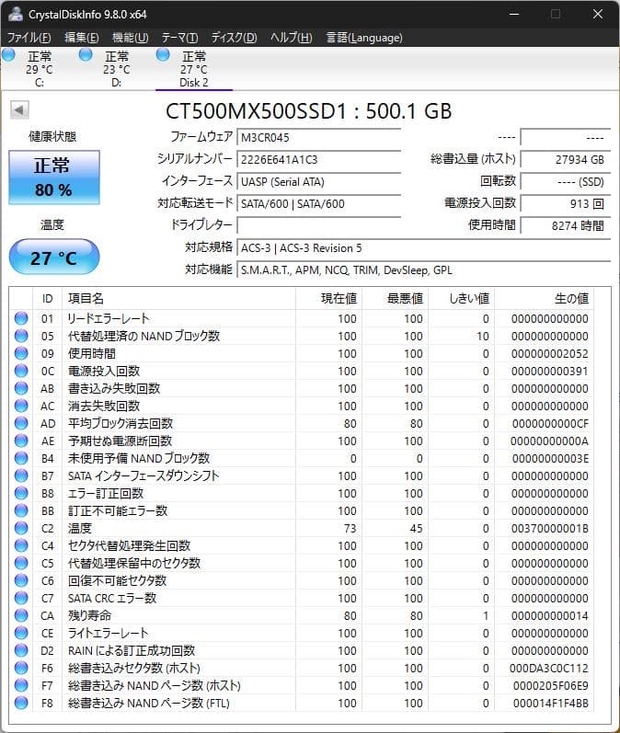Click the blue orb for ID AE row
Viewport: 620px width, 733px height.
tap(21, 441)
